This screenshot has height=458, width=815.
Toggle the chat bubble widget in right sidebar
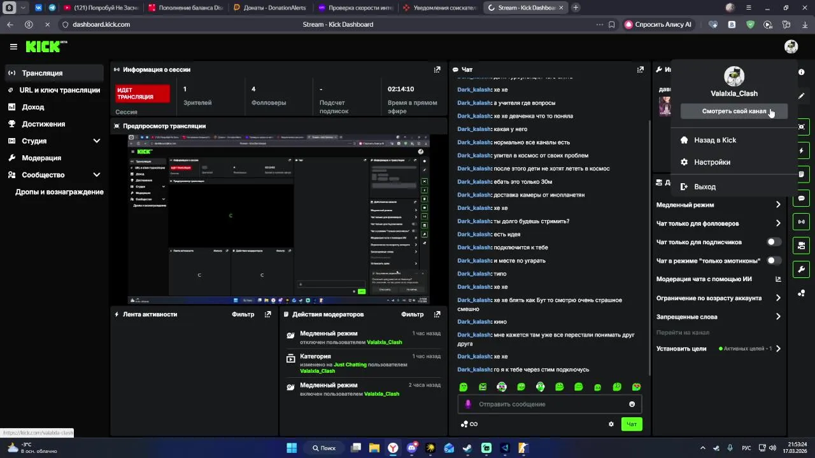pyautogui.click(x=801, y=198)
